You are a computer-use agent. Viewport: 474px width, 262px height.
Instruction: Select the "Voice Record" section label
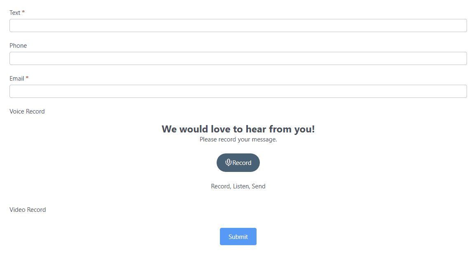click(x=27, y=111)
